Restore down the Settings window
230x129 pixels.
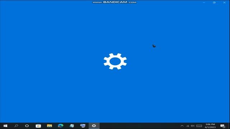point(214,3)
